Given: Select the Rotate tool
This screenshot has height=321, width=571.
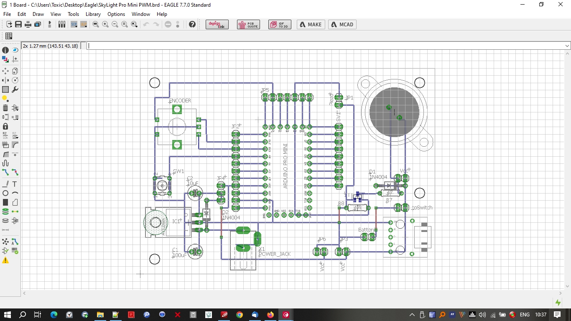Looking at the screenshot, I should [15, 80].
